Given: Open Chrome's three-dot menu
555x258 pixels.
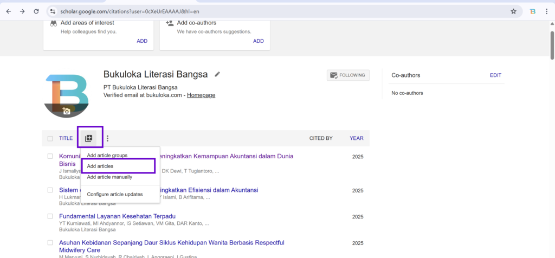Looking at the screenshot, I should point(547,11).
